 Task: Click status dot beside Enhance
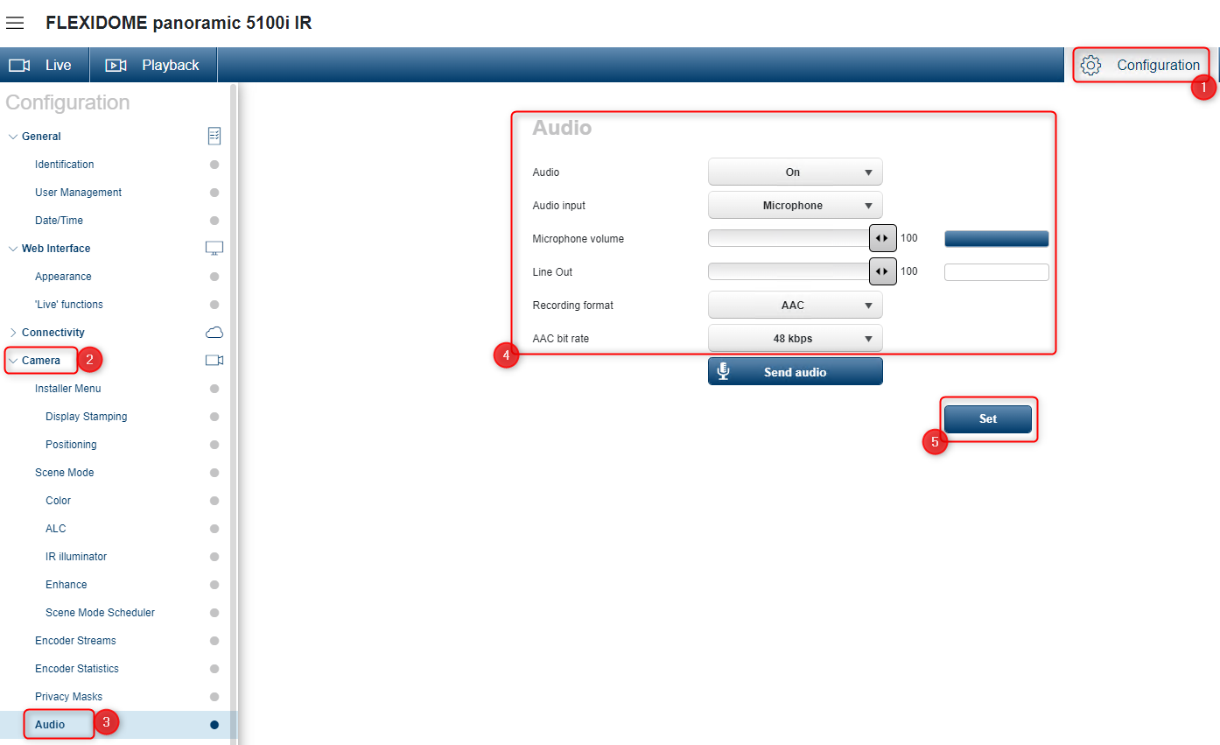point(214,584)
